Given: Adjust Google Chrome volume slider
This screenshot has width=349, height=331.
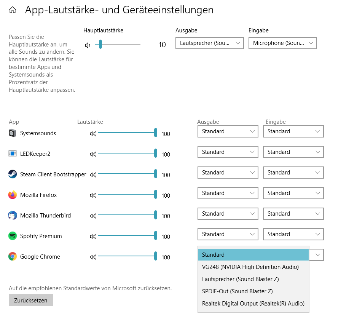Looking at the screenshot, I should pyautogui.click(x=127, y=256).
